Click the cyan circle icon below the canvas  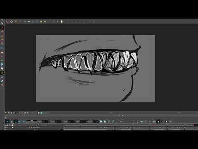41,113
